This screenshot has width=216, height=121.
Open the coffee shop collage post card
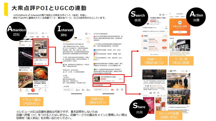[x=41, y=52]
